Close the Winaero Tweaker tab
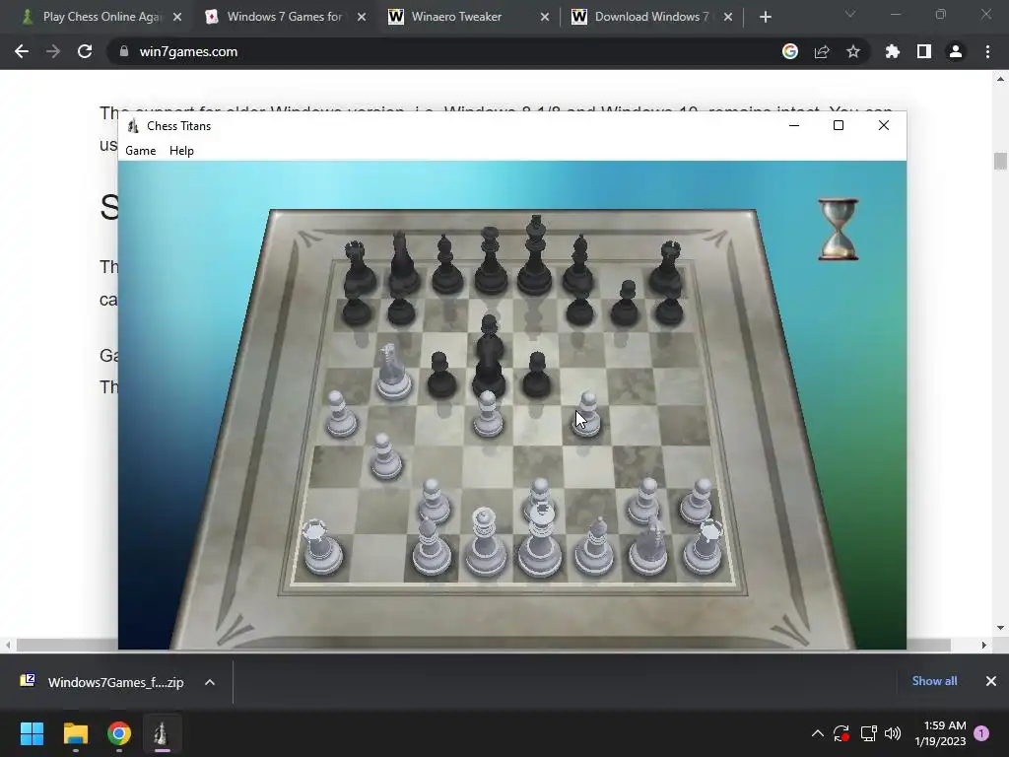Viewport: 1009px width, 757px height. 544,17
